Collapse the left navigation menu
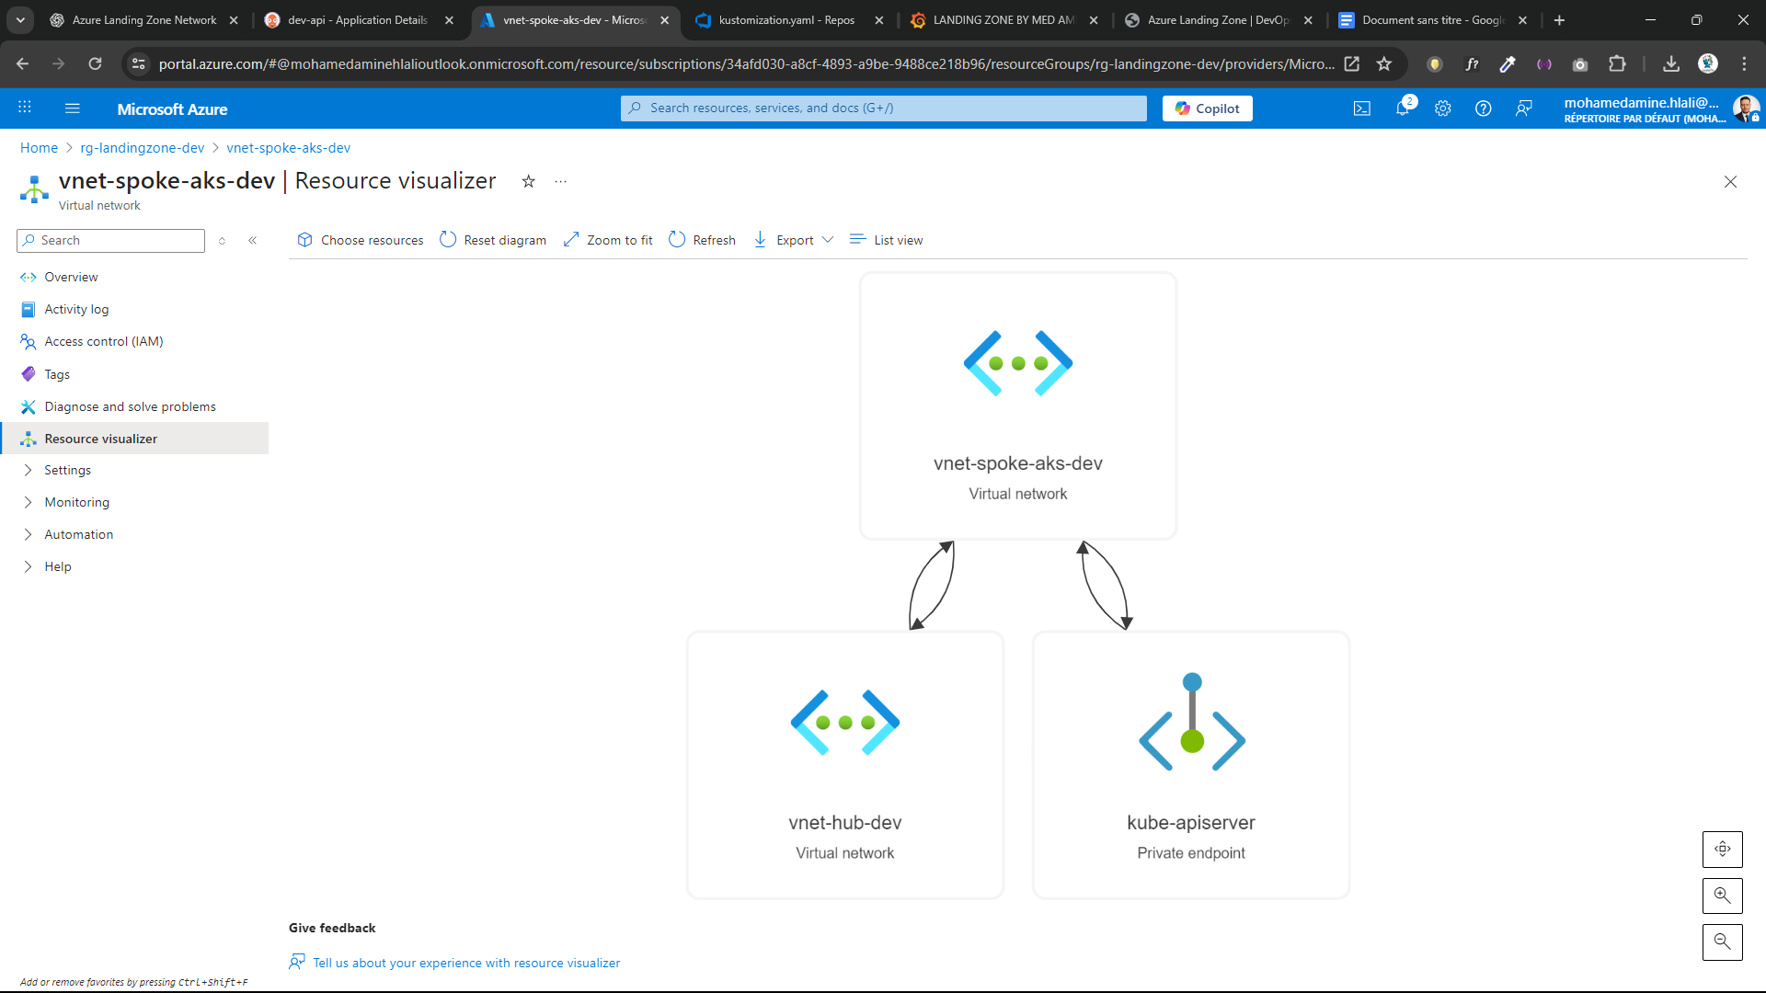 [252, 240]
